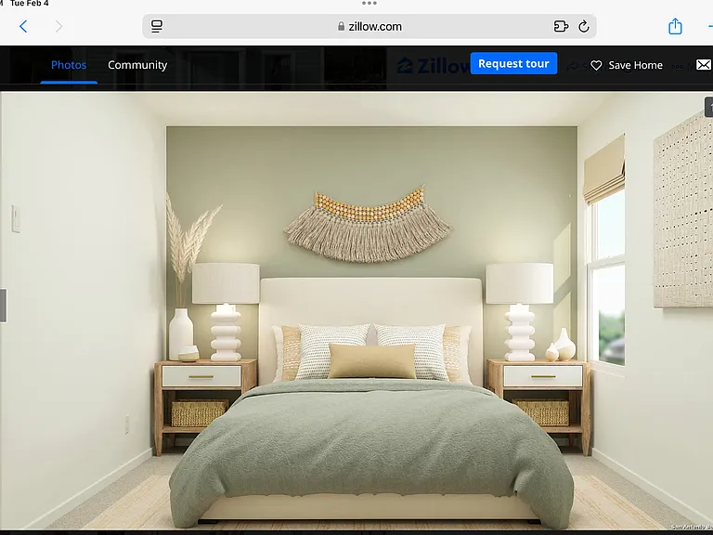Tap the forward navigation arrow

(x=58, y=26)
